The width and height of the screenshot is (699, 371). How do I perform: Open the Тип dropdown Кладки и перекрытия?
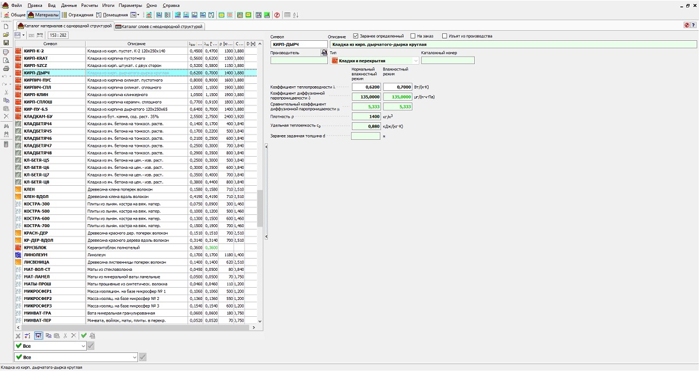416,61
